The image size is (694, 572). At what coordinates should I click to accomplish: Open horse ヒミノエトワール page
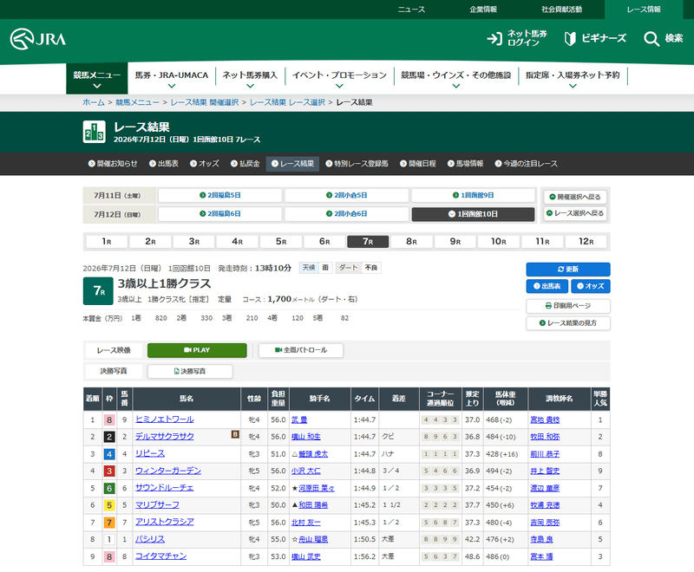165,419
